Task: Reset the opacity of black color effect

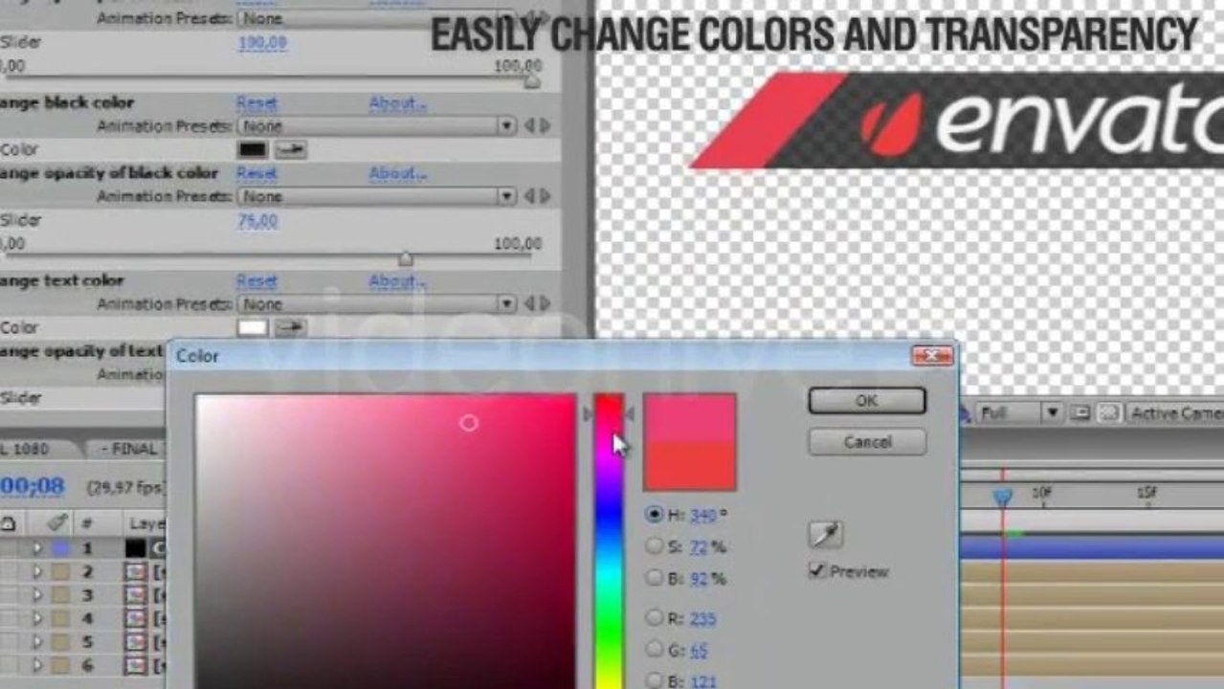Action: pos(256,173)
